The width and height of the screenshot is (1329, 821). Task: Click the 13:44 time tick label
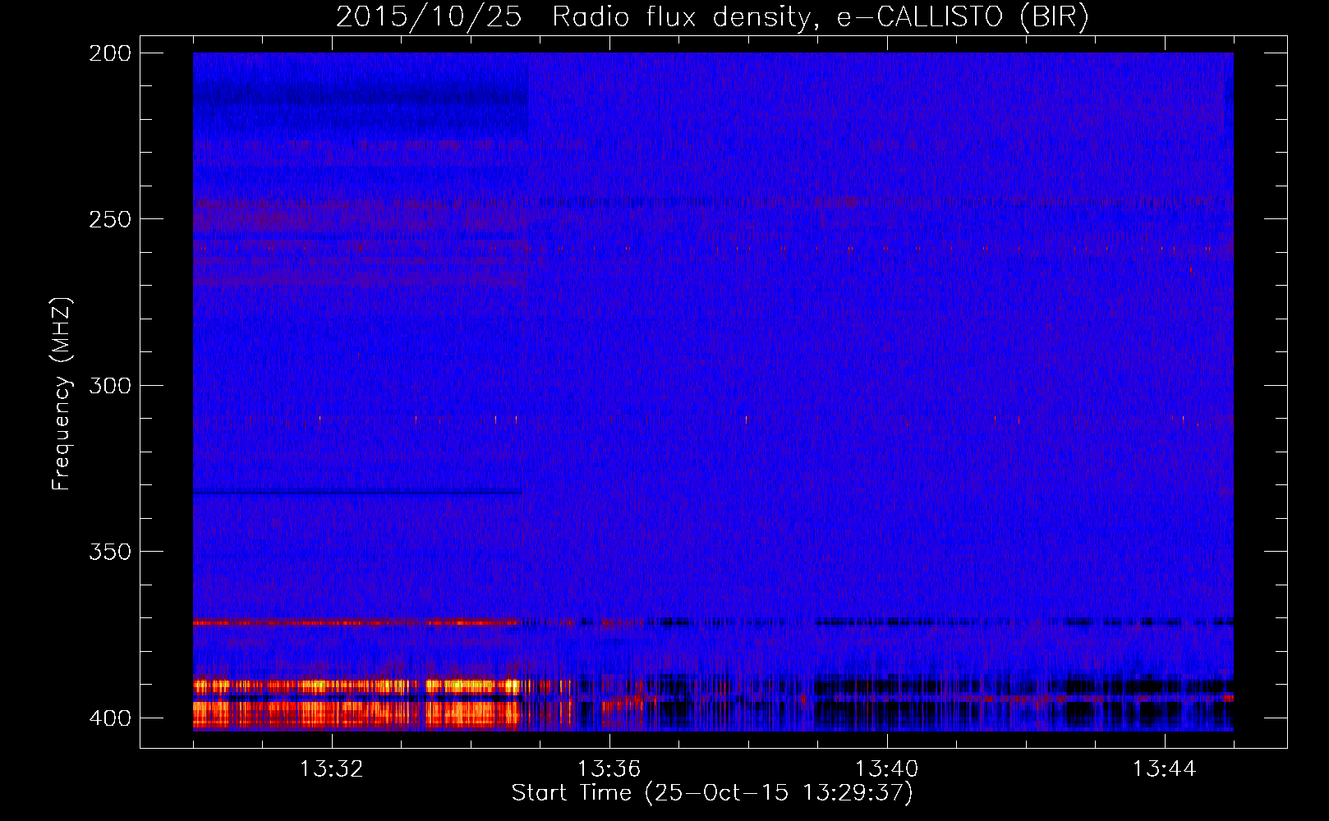[x=1164, y=768]
